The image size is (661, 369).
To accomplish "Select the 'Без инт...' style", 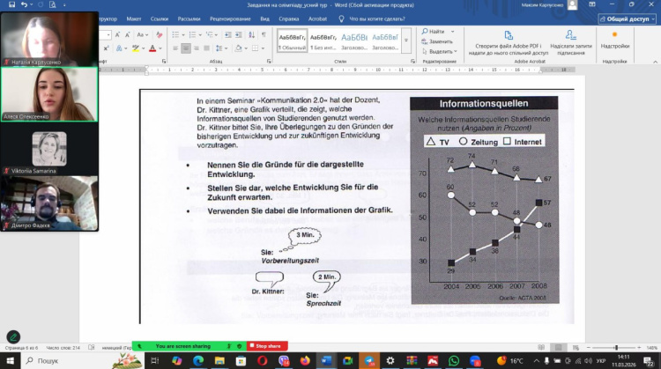I will (323, 41).
